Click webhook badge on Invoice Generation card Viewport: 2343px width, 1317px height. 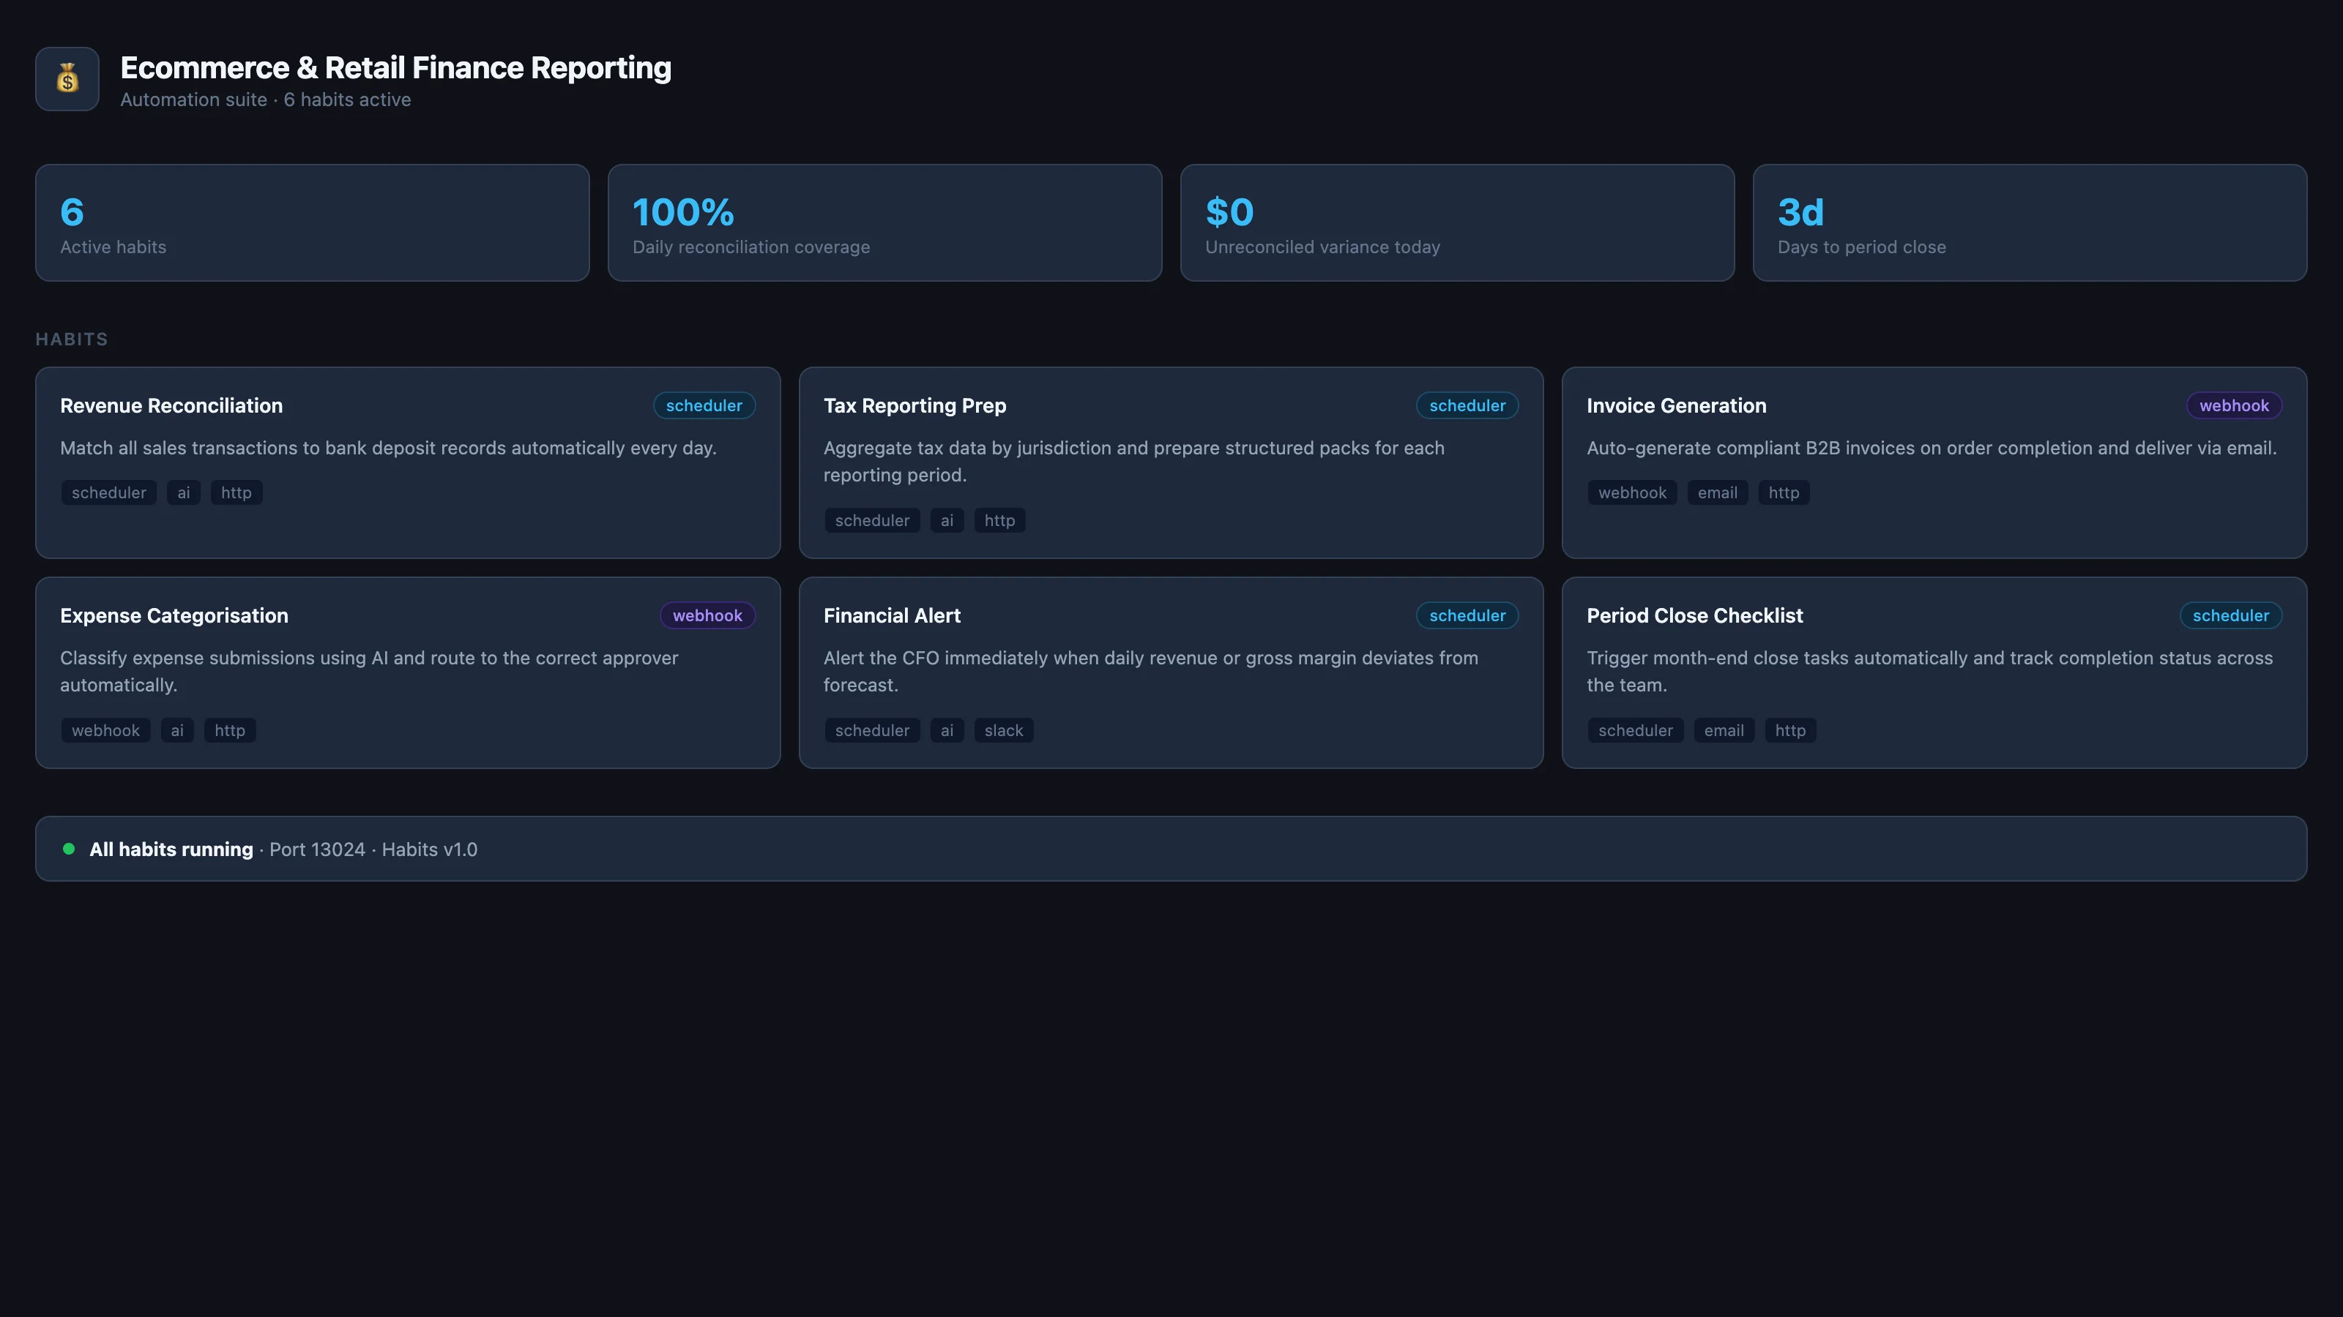coord(2234,405)
